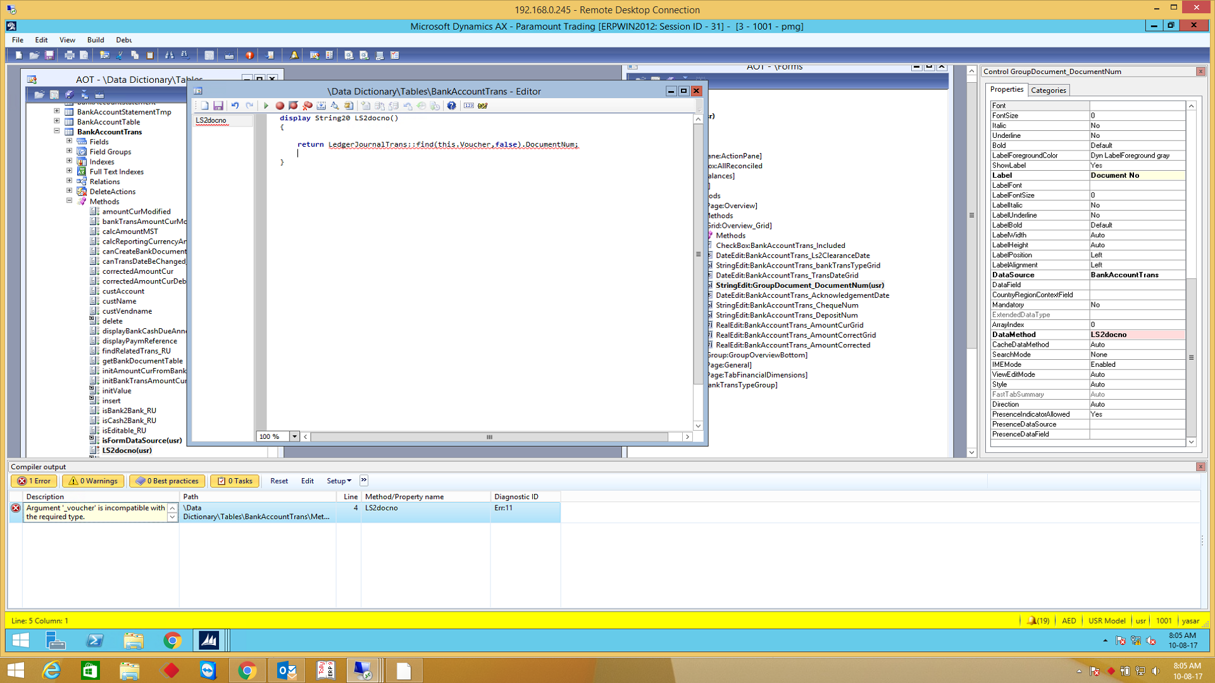Image resolution: width=1215 pixels, height=683 pixels.
Task: Toggle the line numbers 123 icon
Action: point(468,106)
